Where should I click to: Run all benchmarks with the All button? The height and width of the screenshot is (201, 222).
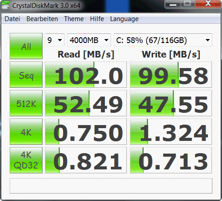26,46
